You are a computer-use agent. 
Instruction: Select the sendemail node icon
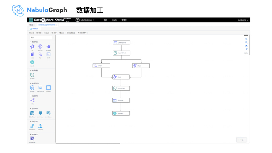32,138
